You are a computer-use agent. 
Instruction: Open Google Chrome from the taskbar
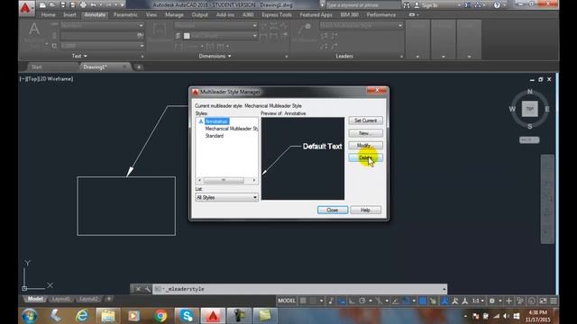click(160, 316)
